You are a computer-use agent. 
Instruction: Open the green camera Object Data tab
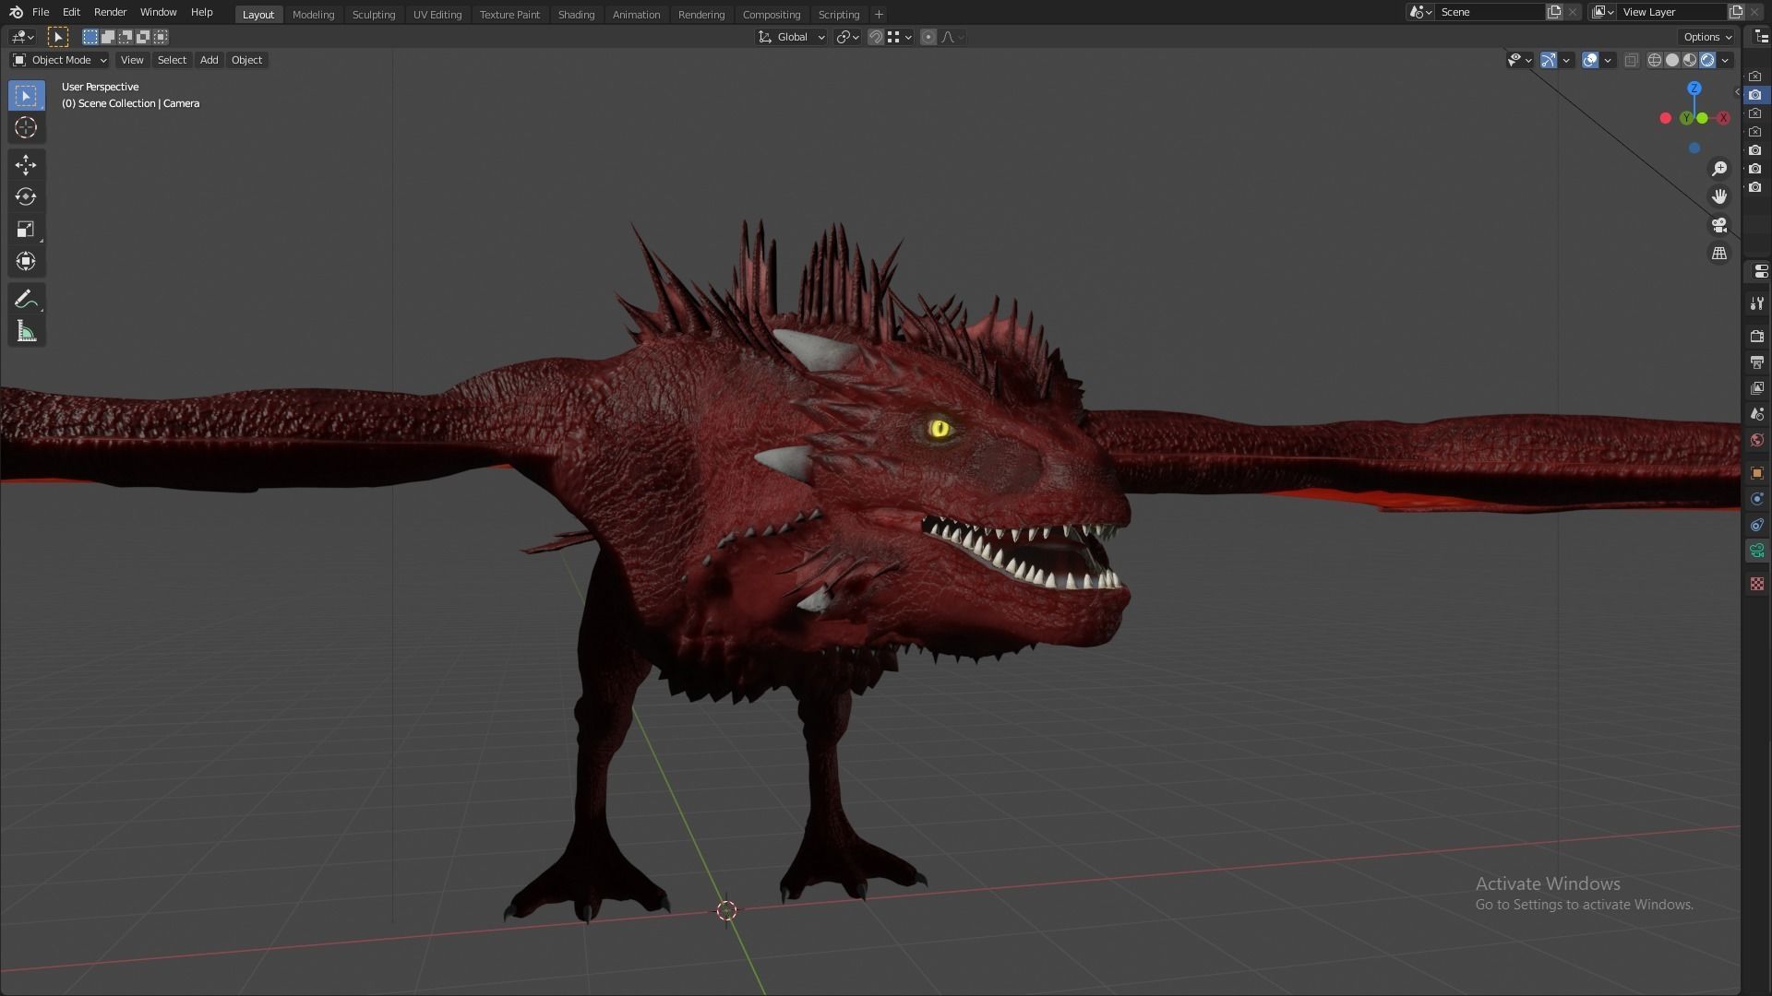click(x=1757, y=551)
